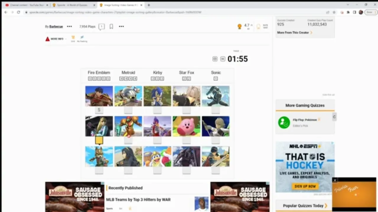378x212 pixels.
Task: Click the browser address bar
Action: pyautogui.click(x=174, y=12)
